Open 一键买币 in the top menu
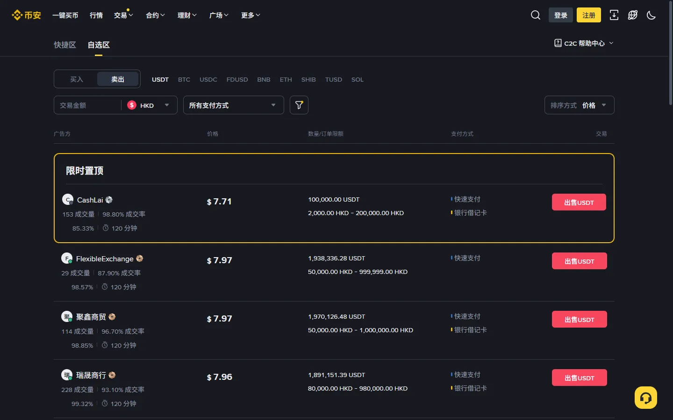 65,15
